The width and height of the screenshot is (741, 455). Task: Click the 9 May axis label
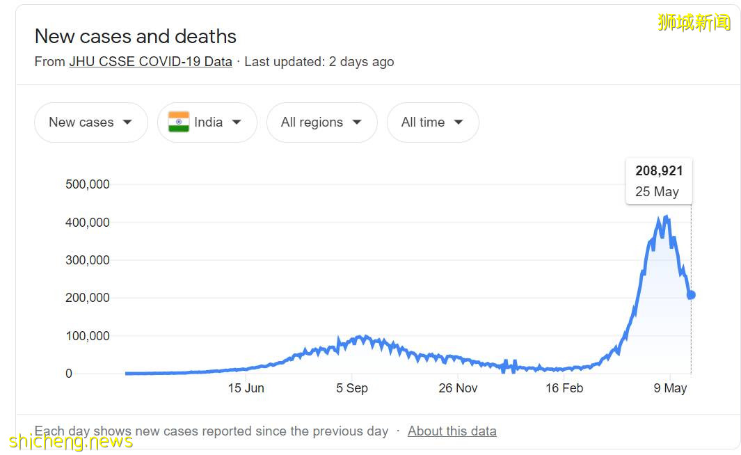(x=670, y=388)
